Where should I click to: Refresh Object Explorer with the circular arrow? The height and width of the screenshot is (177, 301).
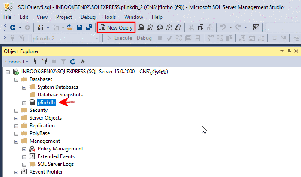pos(73,62)
